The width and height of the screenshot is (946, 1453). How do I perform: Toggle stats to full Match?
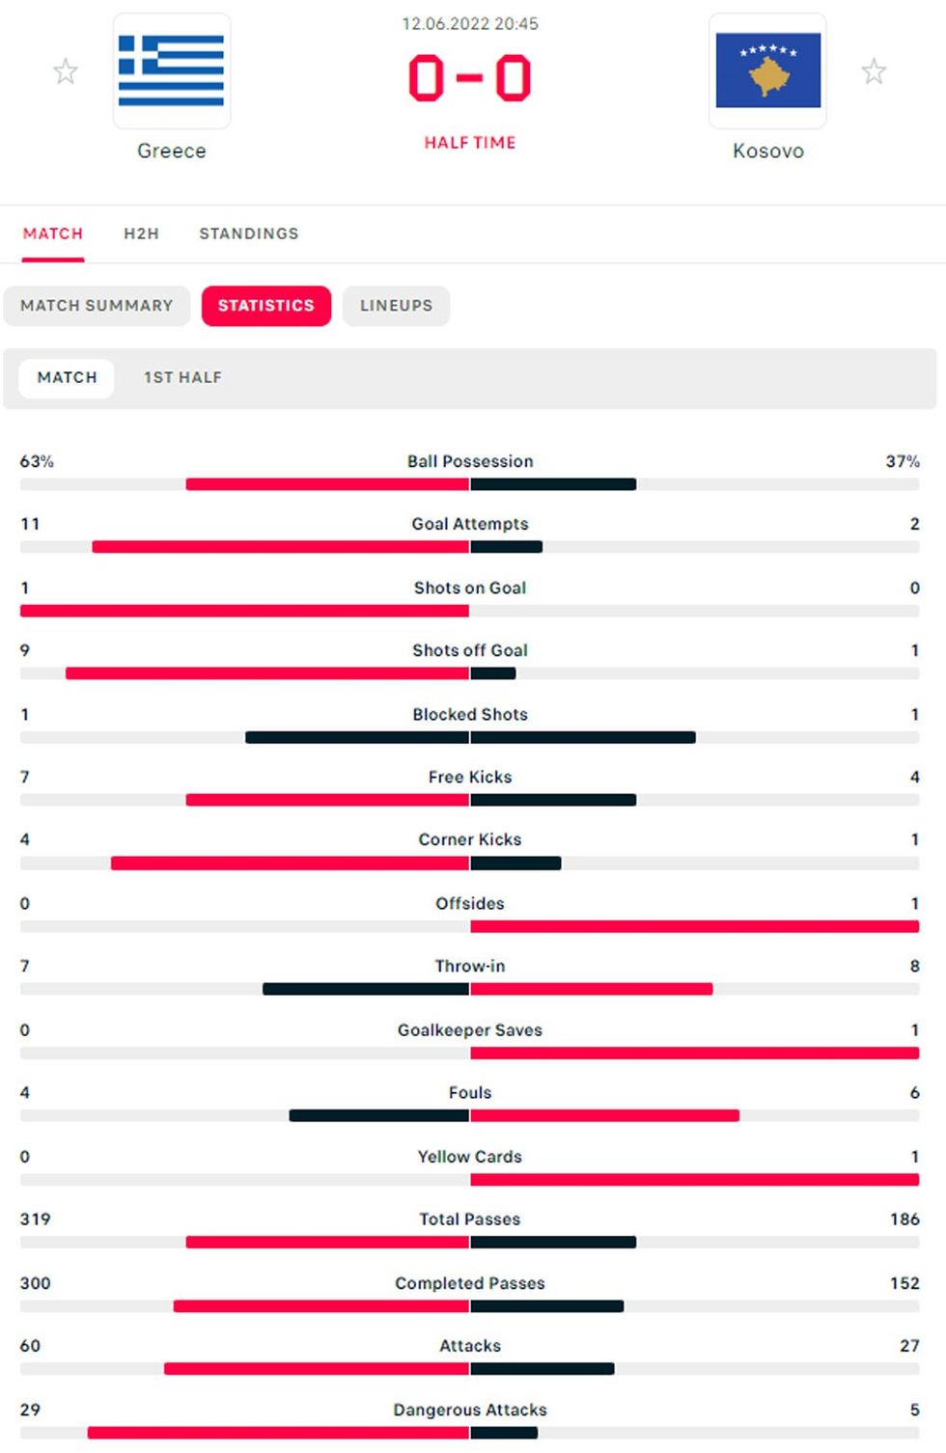pyautogui.click(x=67, y=378)
